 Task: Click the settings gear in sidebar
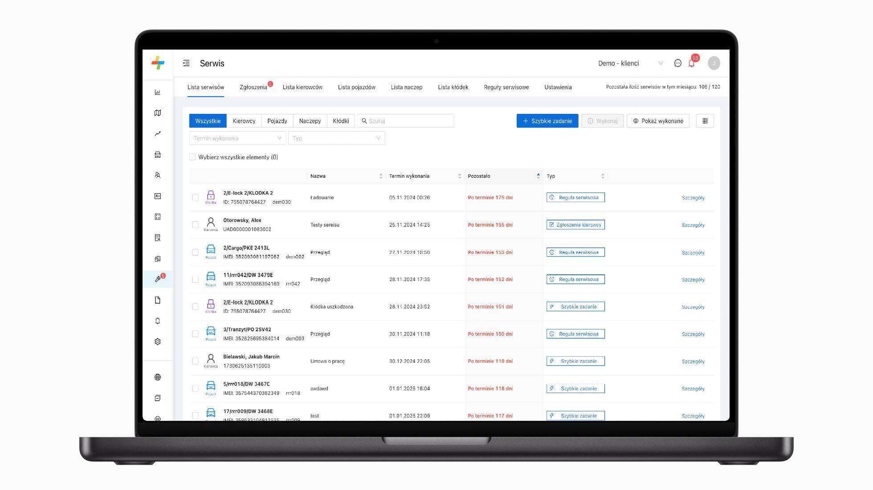point(158,341)
